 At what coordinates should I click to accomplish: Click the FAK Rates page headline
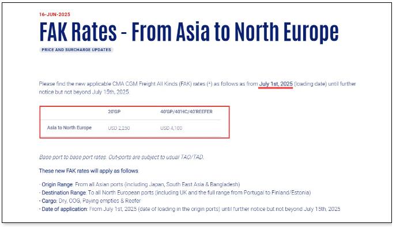(189, 32)
